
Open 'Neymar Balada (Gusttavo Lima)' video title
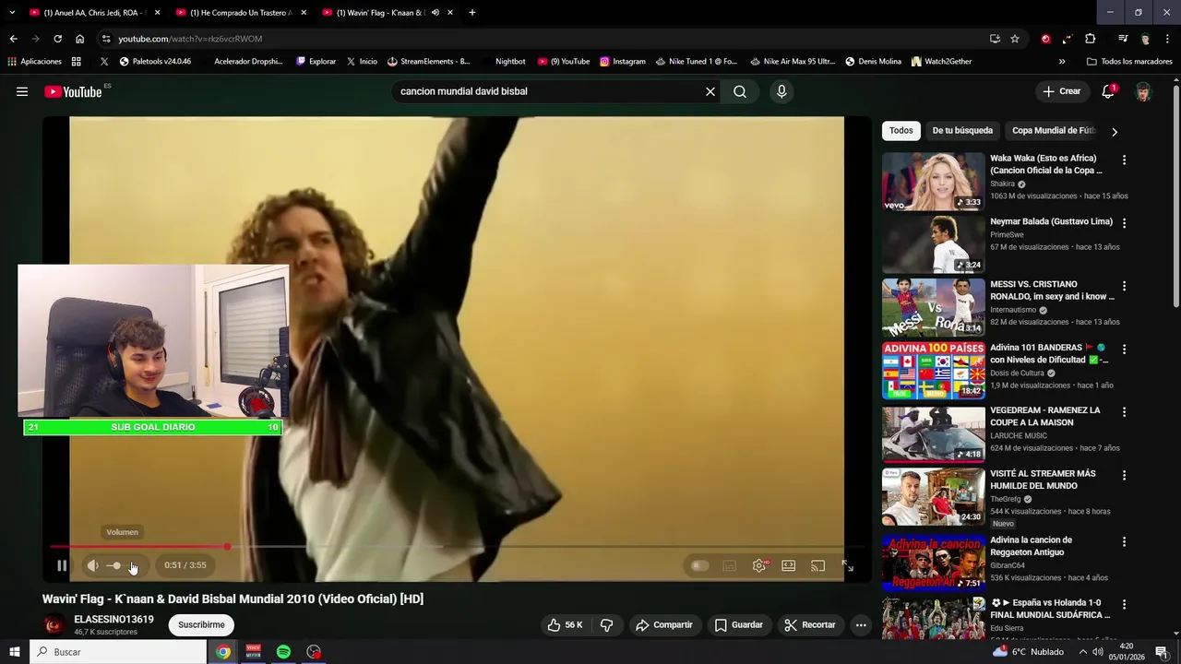[x=1051, y=221]
